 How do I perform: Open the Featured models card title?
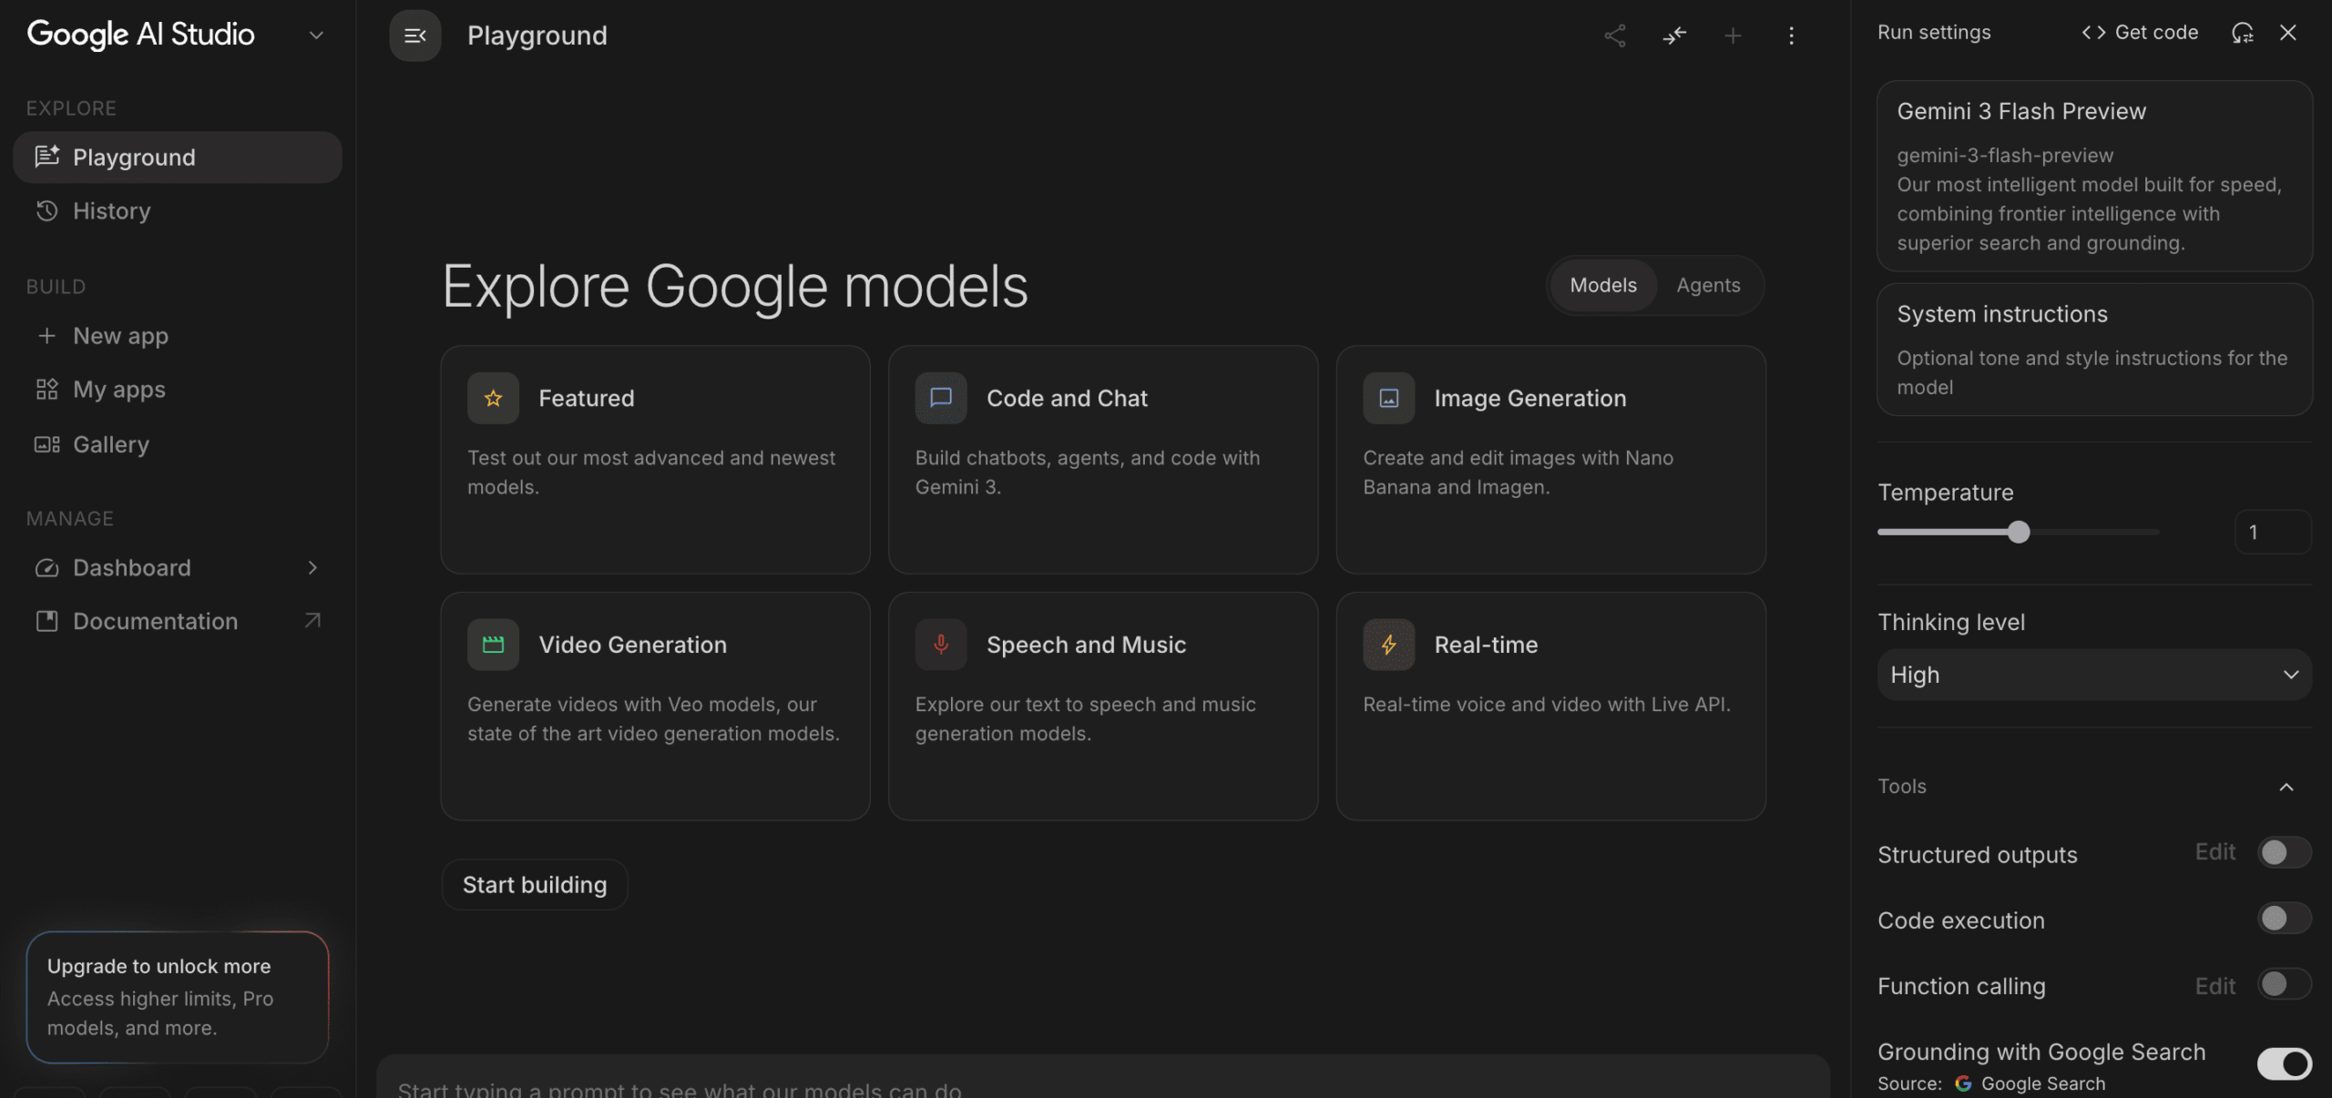click(586, 398)
